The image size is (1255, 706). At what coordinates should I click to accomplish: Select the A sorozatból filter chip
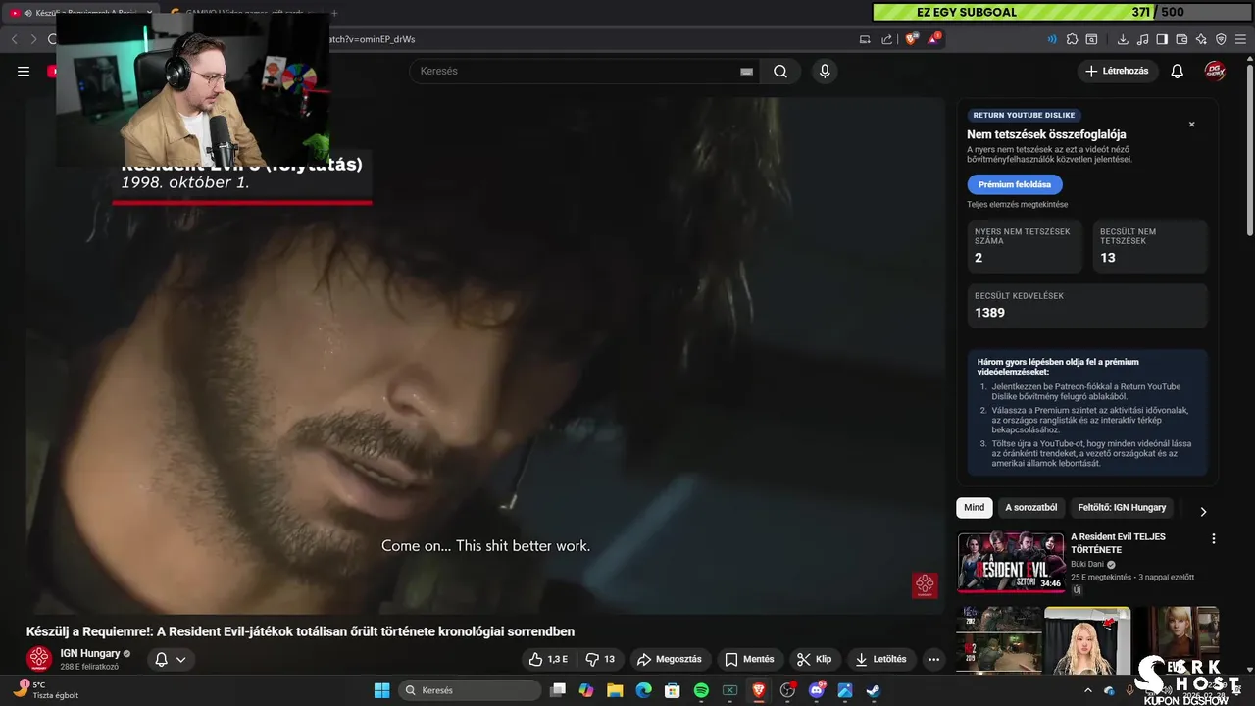[x=1030, y=508]
